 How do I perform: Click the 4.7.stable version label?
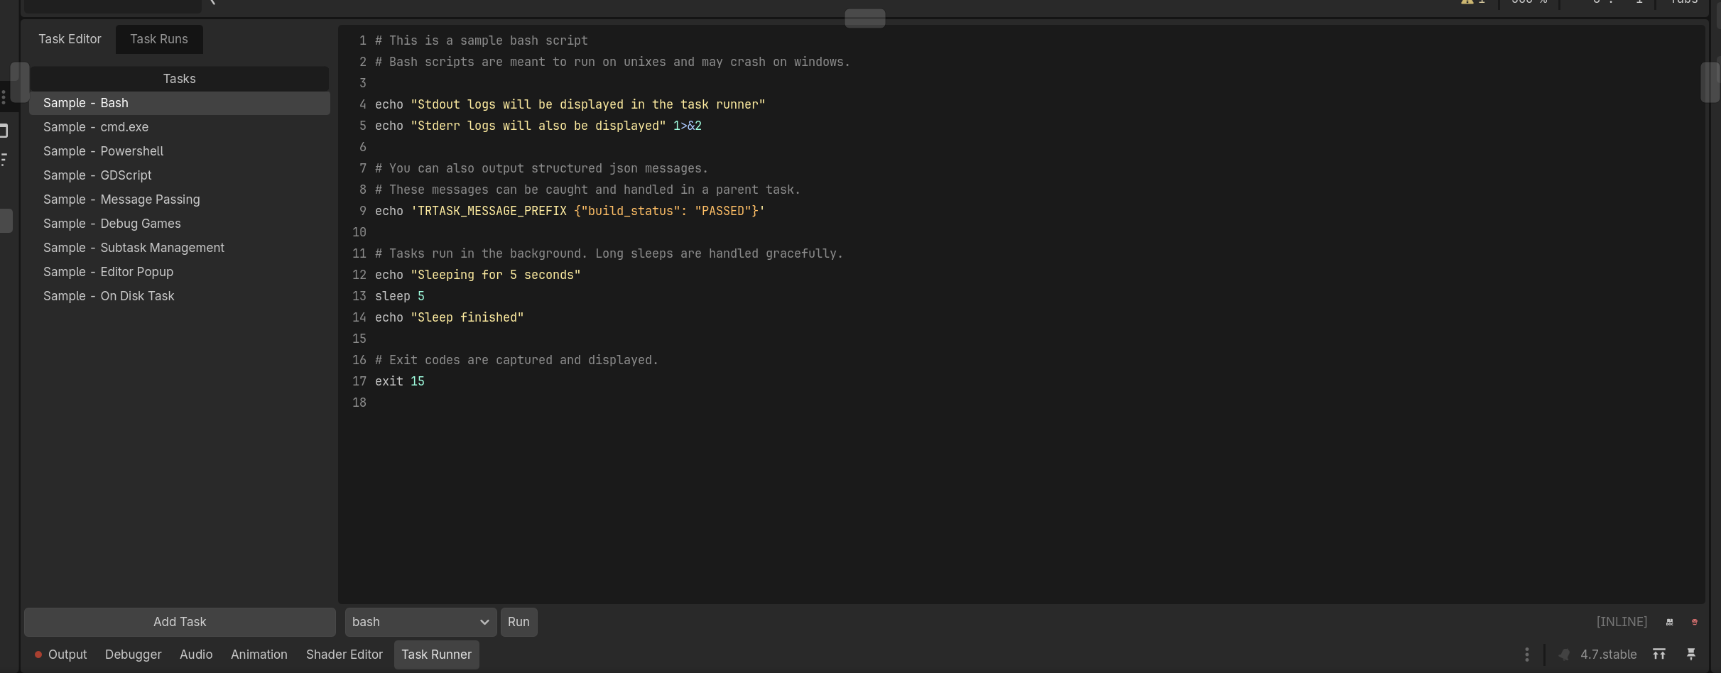click(1608, 655)
